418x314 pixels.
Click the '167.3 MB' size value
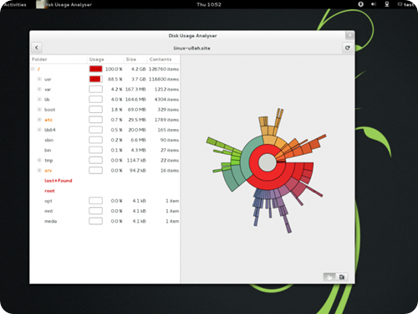click(x=135, y=90)
